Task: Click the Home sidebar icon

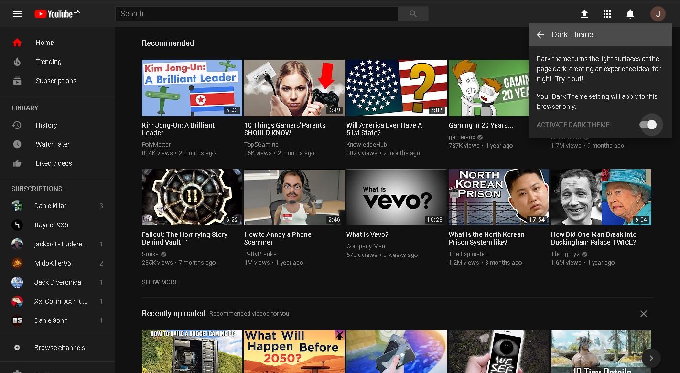Action: (x=17, y=43)
